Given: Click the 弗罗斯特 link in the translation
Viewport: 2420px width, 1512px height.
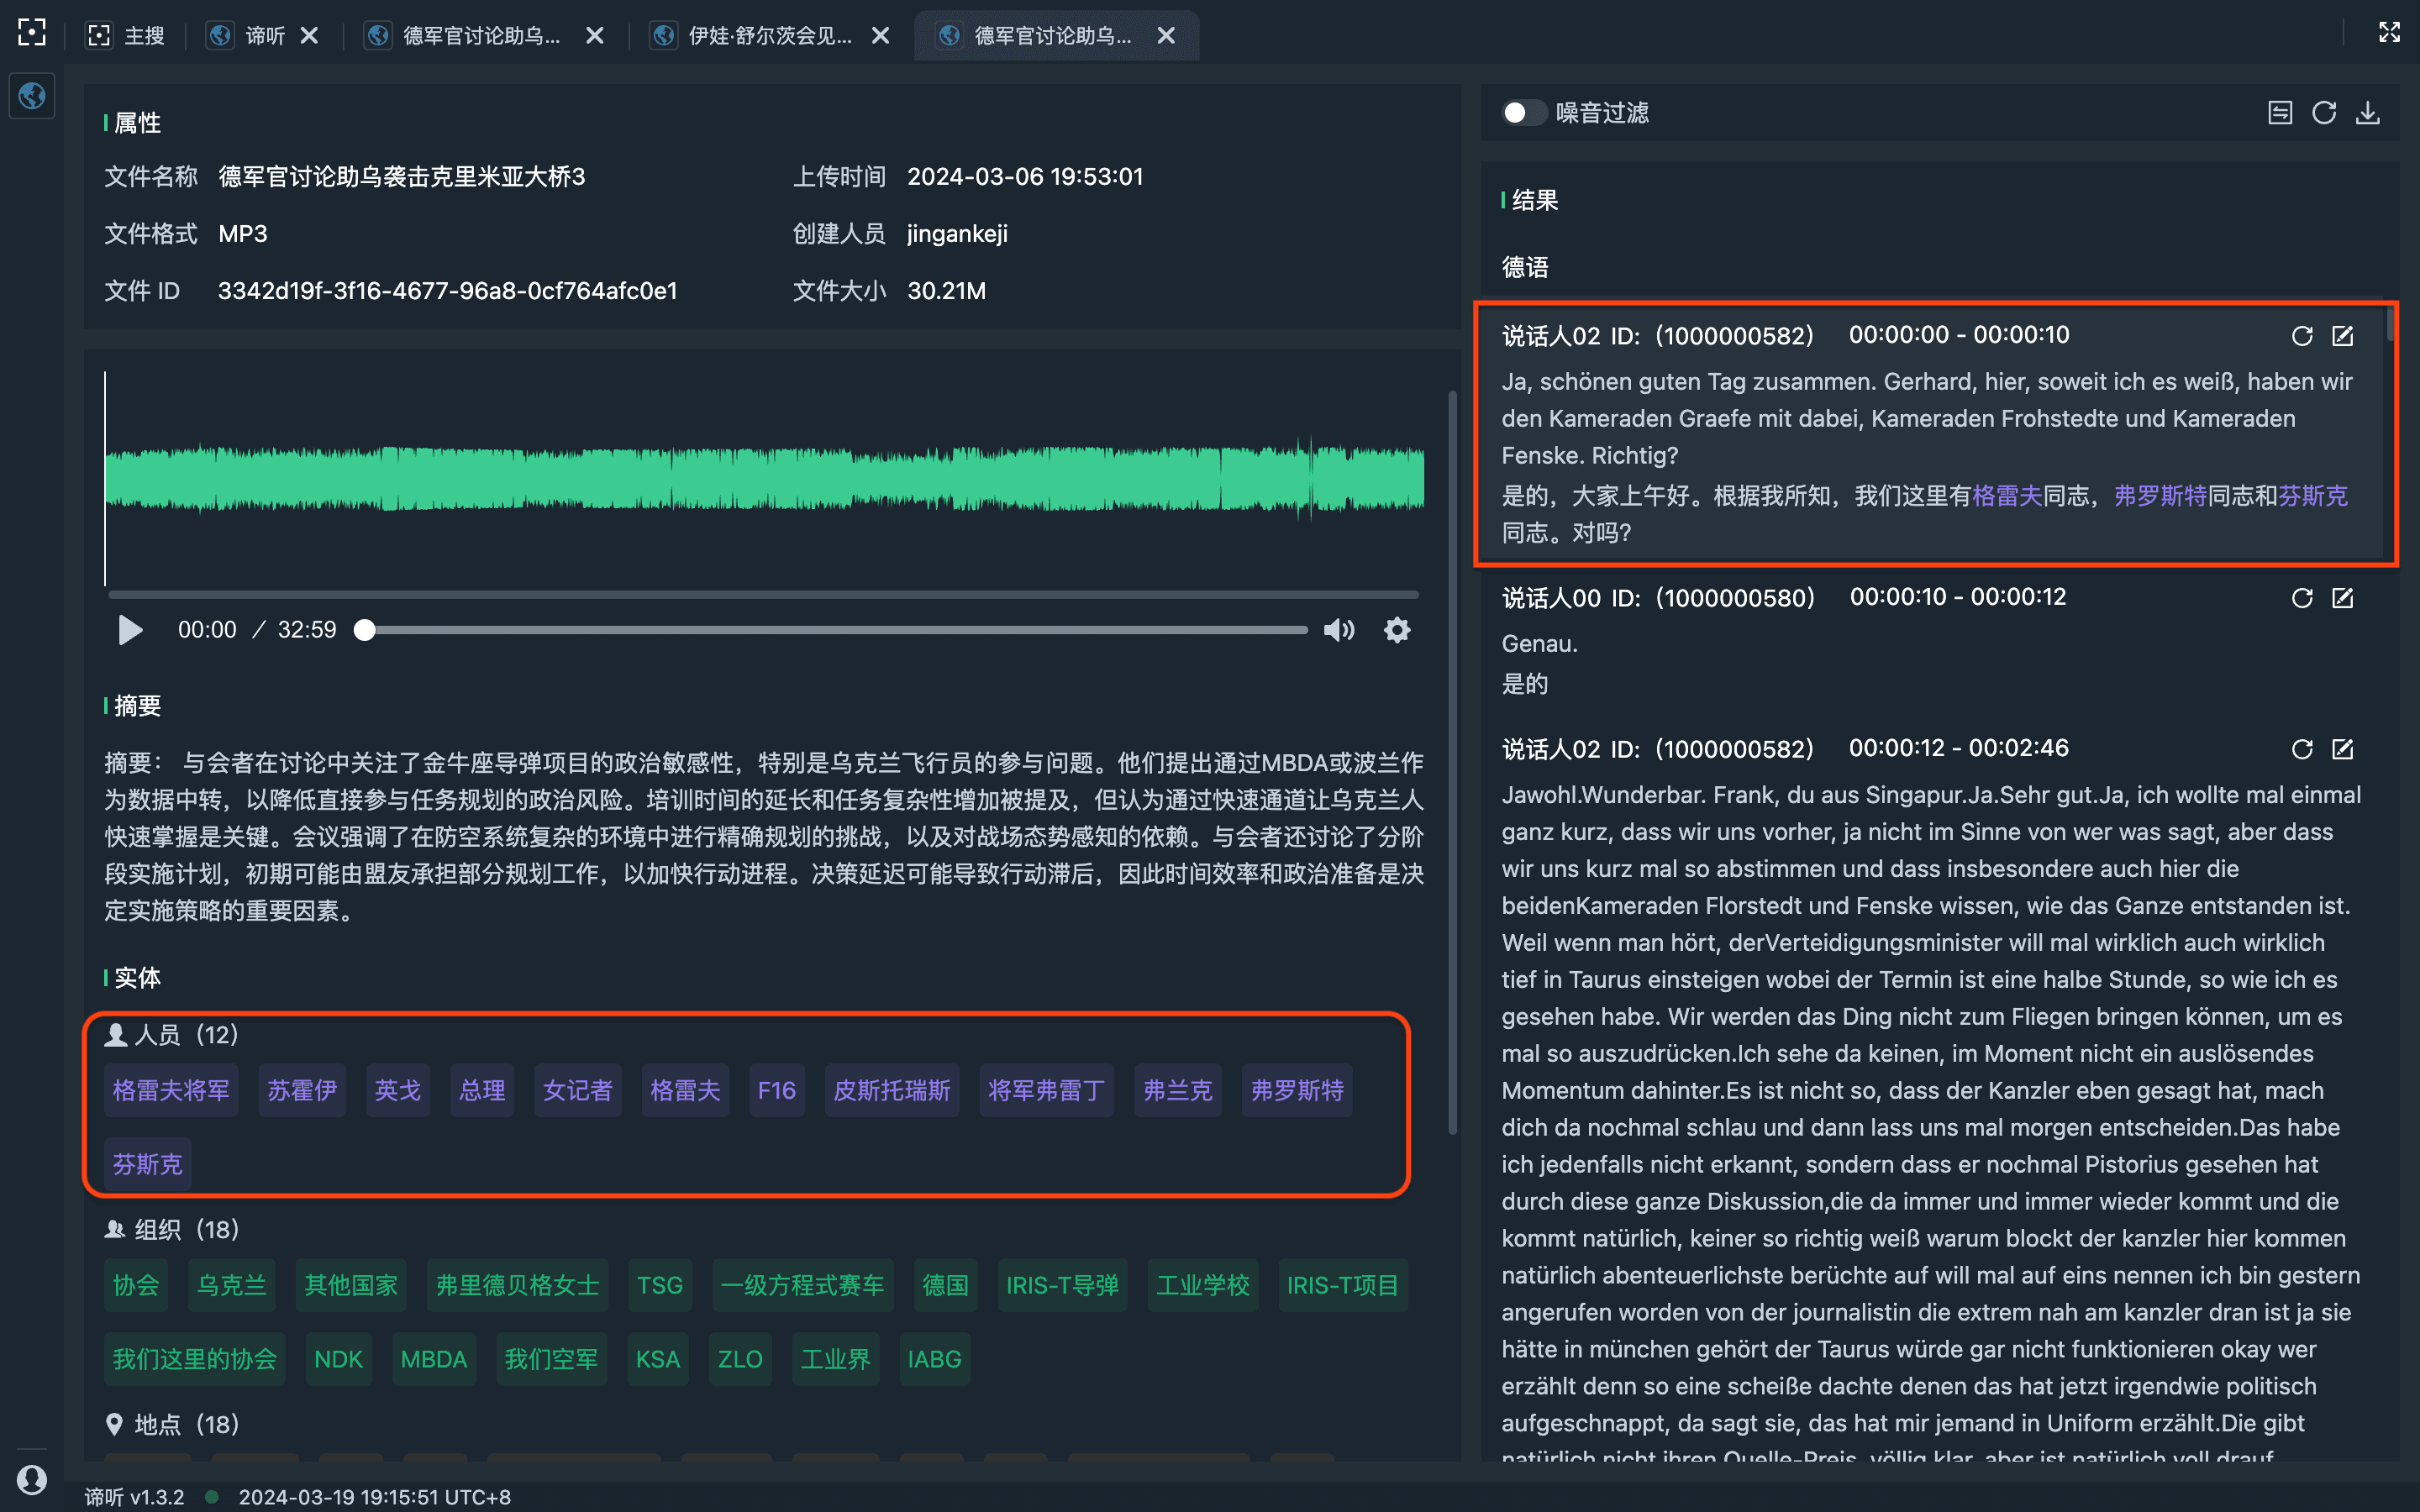Looking at the screenshot, I should pyautogui.click(x=2160, y=496).
